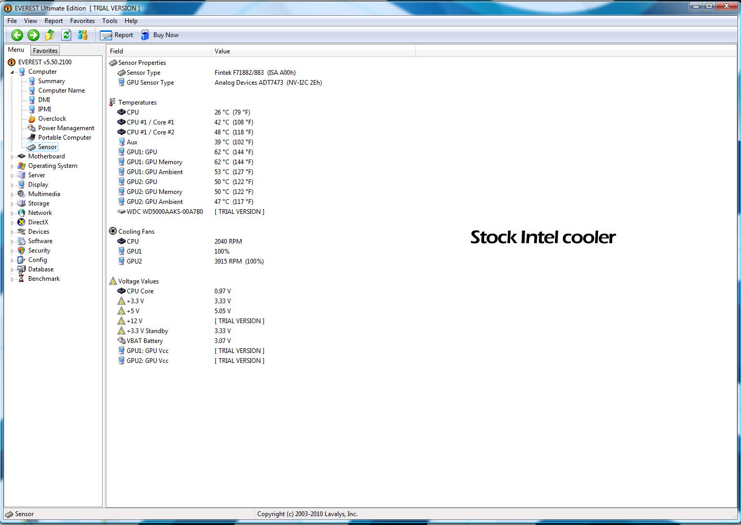Click the green Forward arrow icon
The width and height of the screenshot is (741, 525).
34,35
